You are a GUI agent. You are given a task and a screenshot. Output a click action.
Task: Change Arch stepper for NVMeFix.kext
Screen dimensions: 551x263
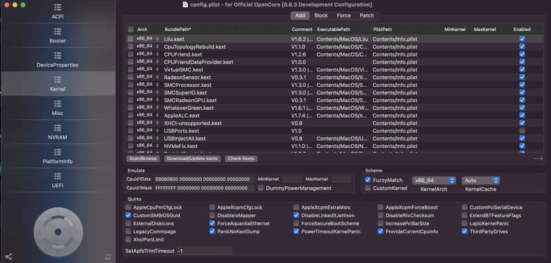tap(158, 146)
